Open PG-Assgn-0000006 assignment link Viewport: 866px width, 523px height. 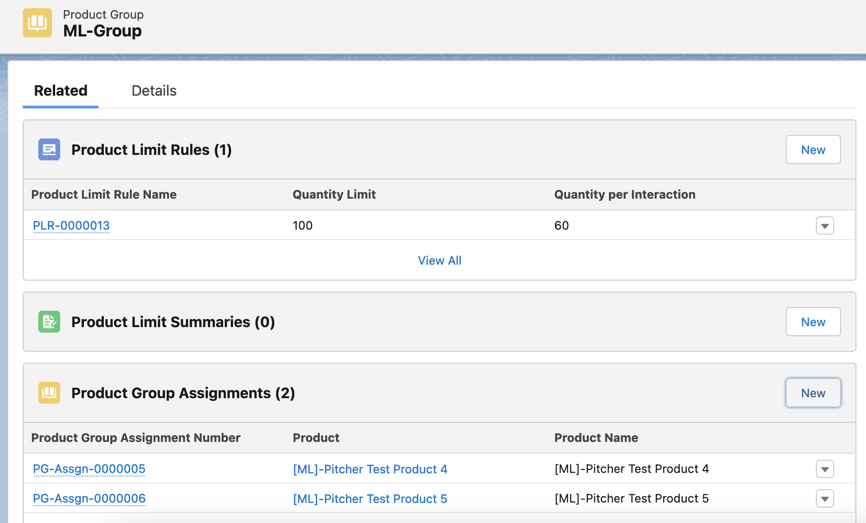[x=89, y=498]
